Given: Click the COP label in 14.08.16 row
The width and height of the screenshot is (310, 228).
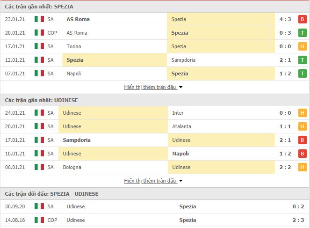Looking at the screenshot, I should [x=52, y=220].
